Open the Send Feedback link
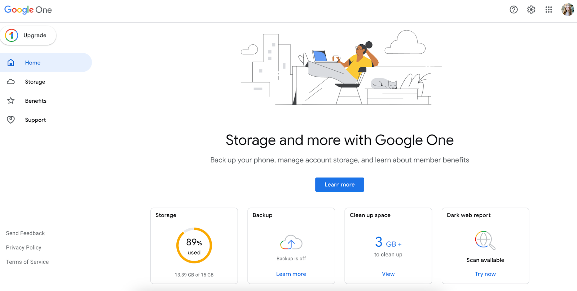 coord(25,233)
